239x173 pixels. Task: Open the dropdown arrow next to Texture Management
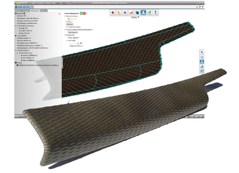(87, 14)
